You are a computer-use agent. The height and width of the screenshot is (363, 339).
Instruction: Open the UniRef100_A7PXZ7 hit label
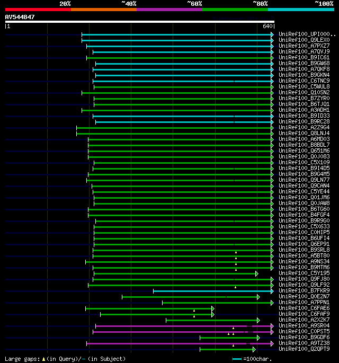coord(304,46)
